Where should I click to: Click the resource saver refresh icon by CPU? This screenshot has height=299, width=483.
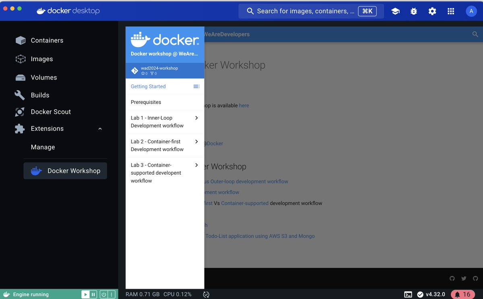(206, 294)
